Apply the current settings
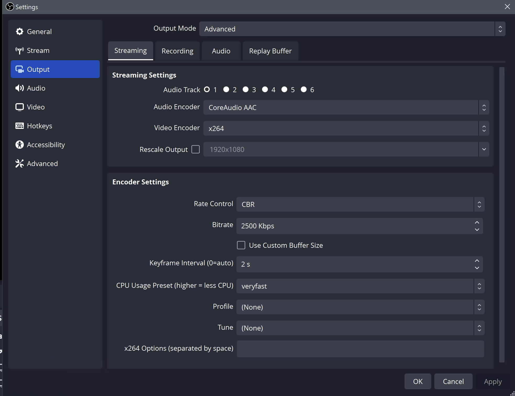The width and height of the screenshot is (515, 396). (492, 381)
